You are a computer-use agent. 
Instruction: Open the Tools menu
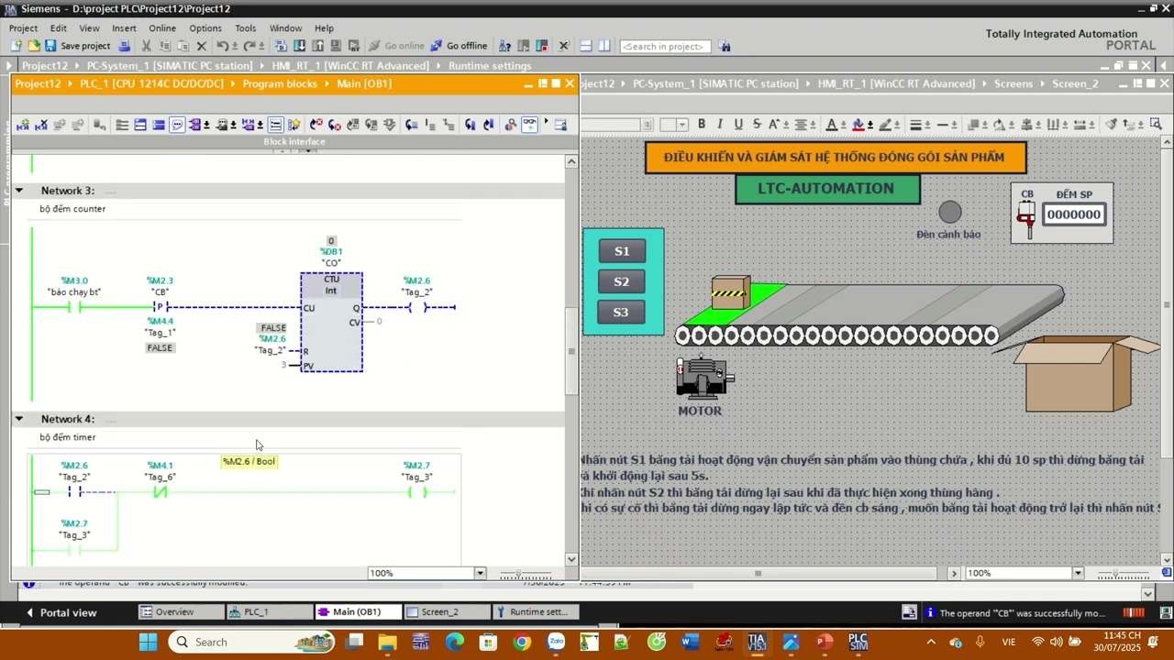pyautogui.click(x=245, y=28)
